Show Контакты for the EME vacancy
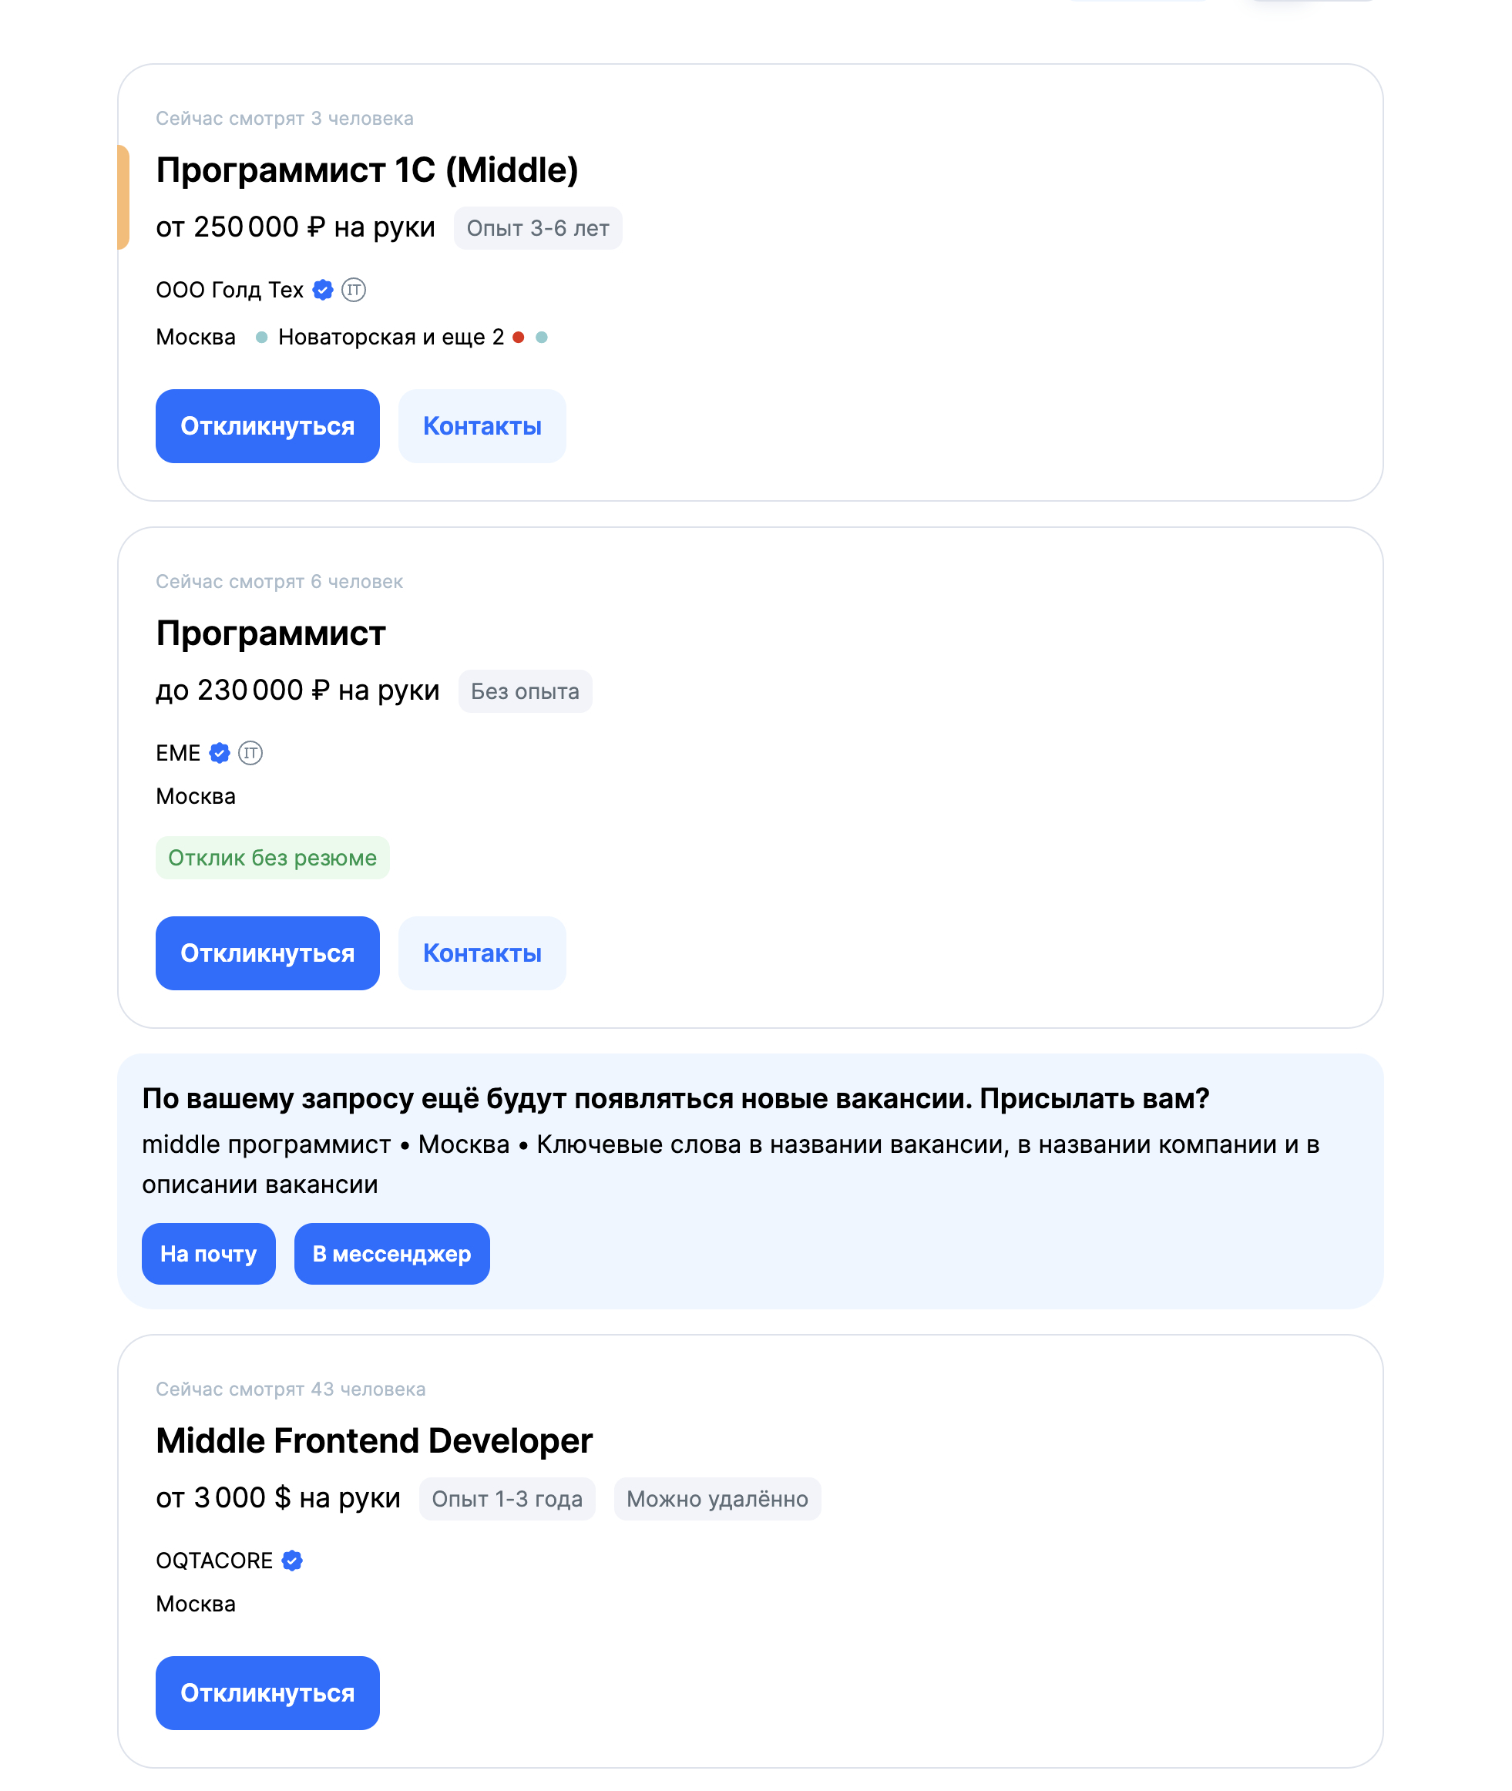This screenshot has width=1512, height=1791. tap(482, 953)
